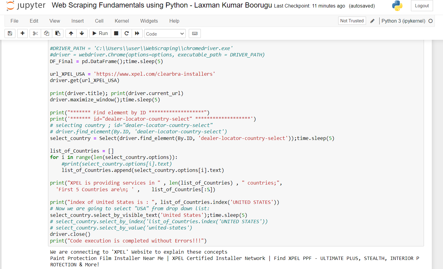Click the Python 3 (ipykernel) kernel name

403,21
